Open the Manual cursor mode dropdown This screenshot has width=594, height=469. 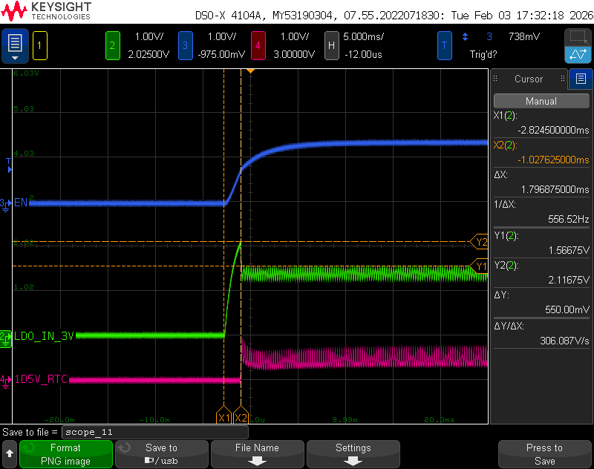click(541, 101)
